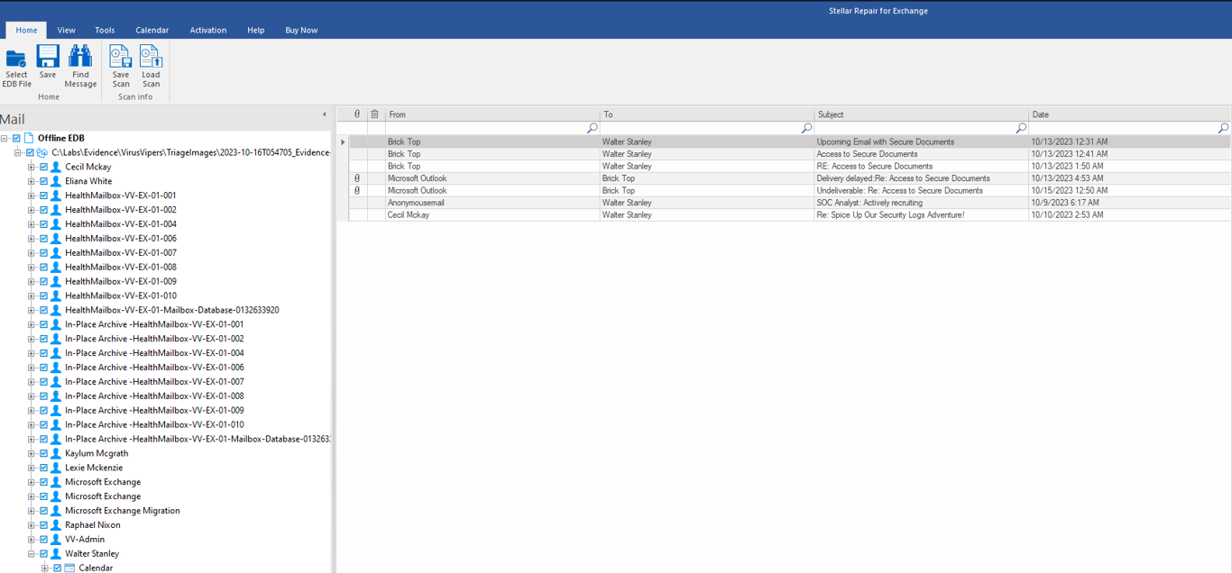
Task: Click Raphael Nixon mailbox user icon
Action: pyautogui.click(x=56, y=524)
